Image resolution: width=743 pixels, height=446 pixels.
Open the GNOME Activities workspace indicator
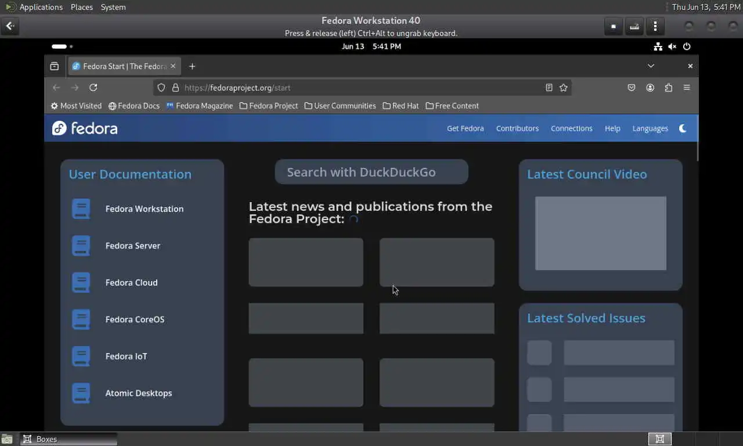[62, 46]
